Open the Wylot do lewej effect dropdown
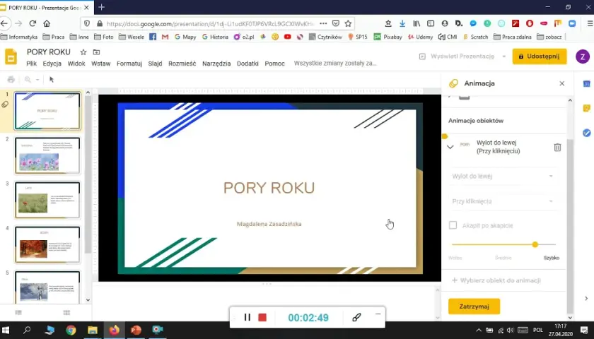Viewport: 594px width, 339px height. tap(503, 177)
